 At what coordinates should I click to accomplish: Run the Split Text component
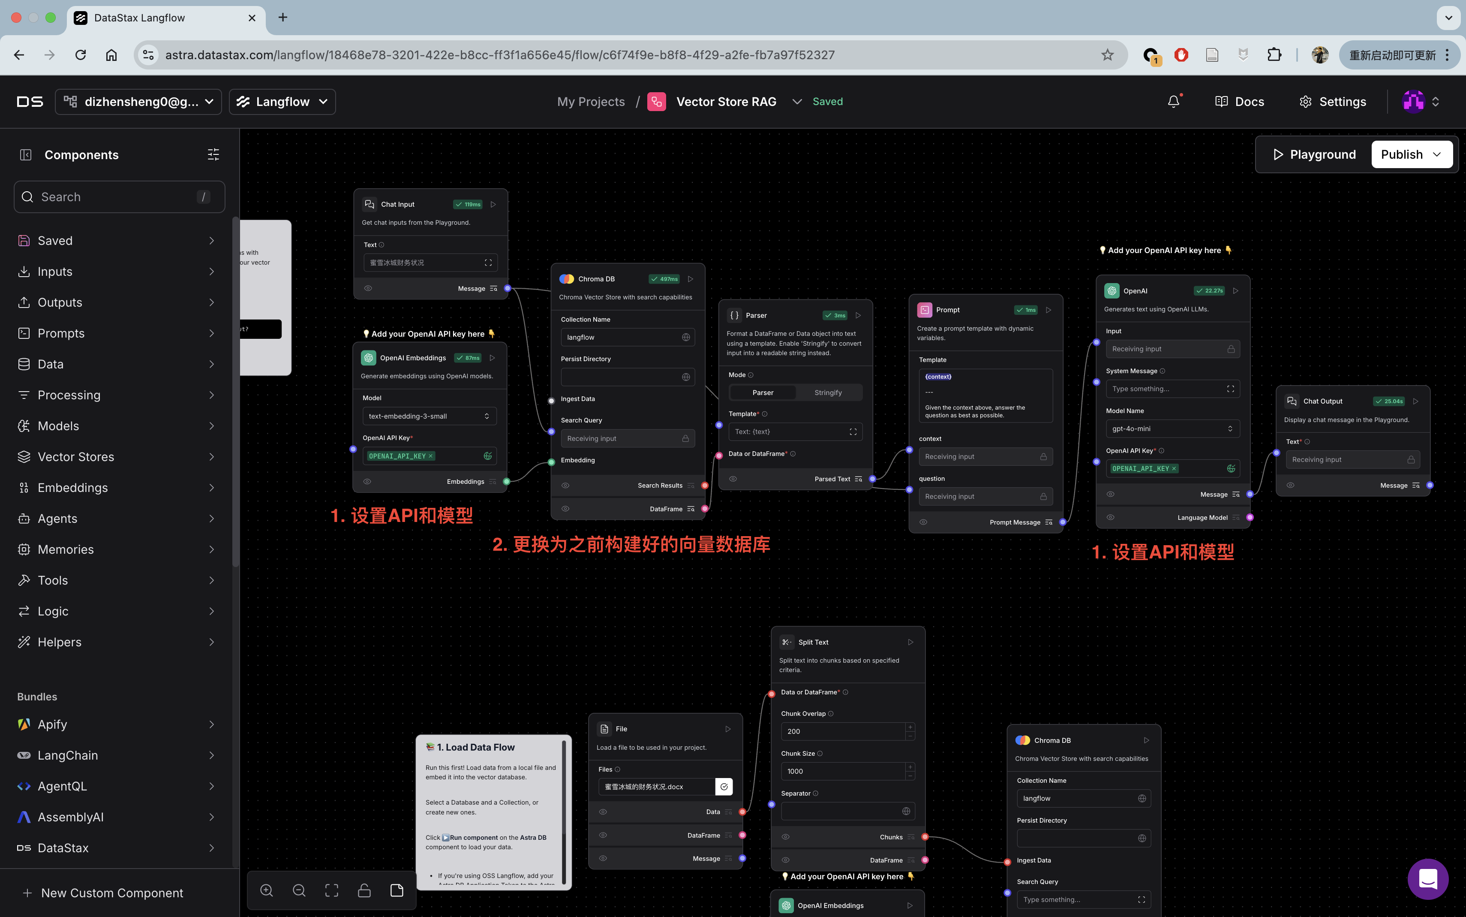[x=910, y=642]
